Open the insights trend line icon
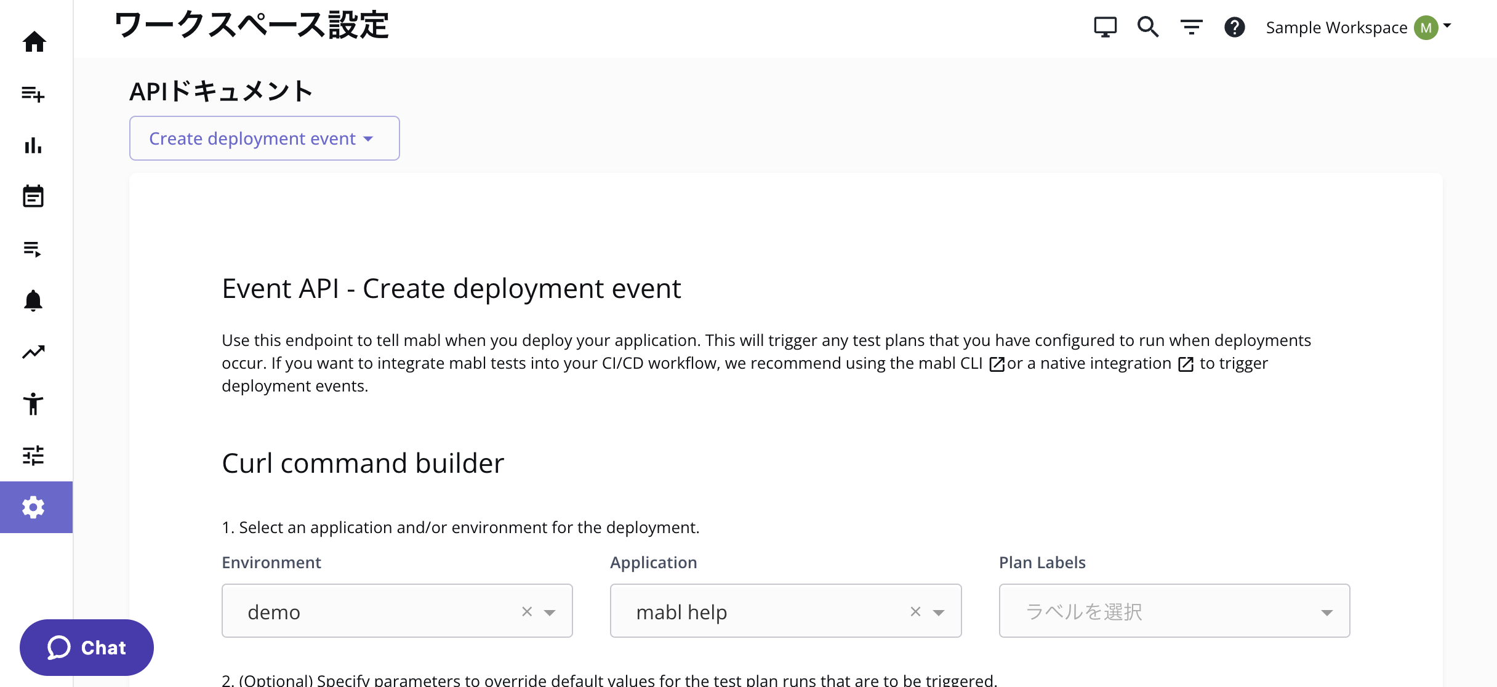The image size is (1497, 687). [x=33, y=352]
